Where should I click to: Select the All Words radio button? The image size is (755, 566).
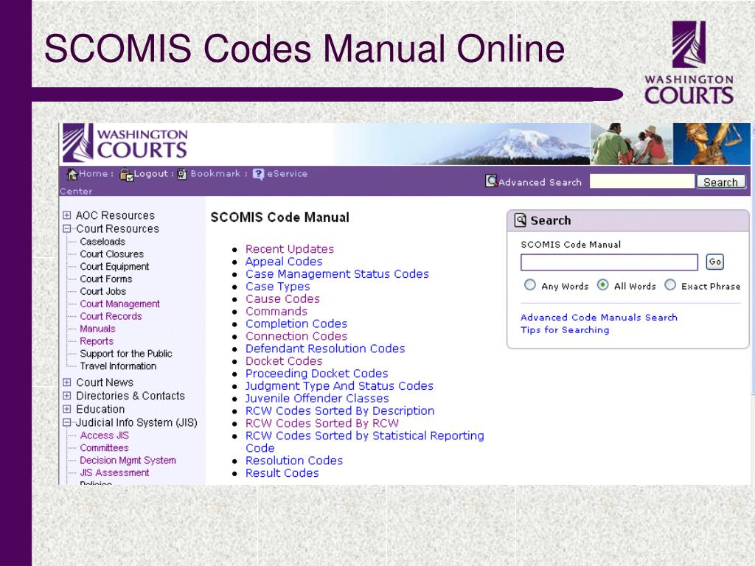[603, 285]
